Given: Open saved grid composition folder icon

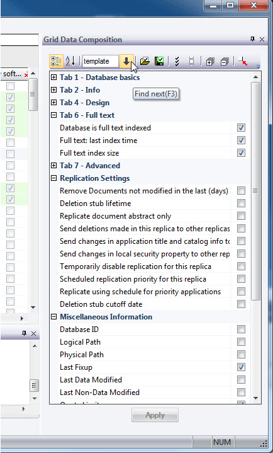Looking at the screenshot, I should [145, 61].
